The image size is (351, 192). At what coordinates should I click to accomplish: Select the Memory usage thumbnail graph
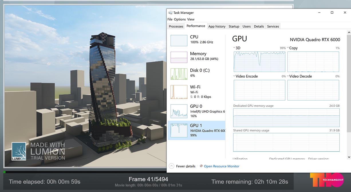179,57
